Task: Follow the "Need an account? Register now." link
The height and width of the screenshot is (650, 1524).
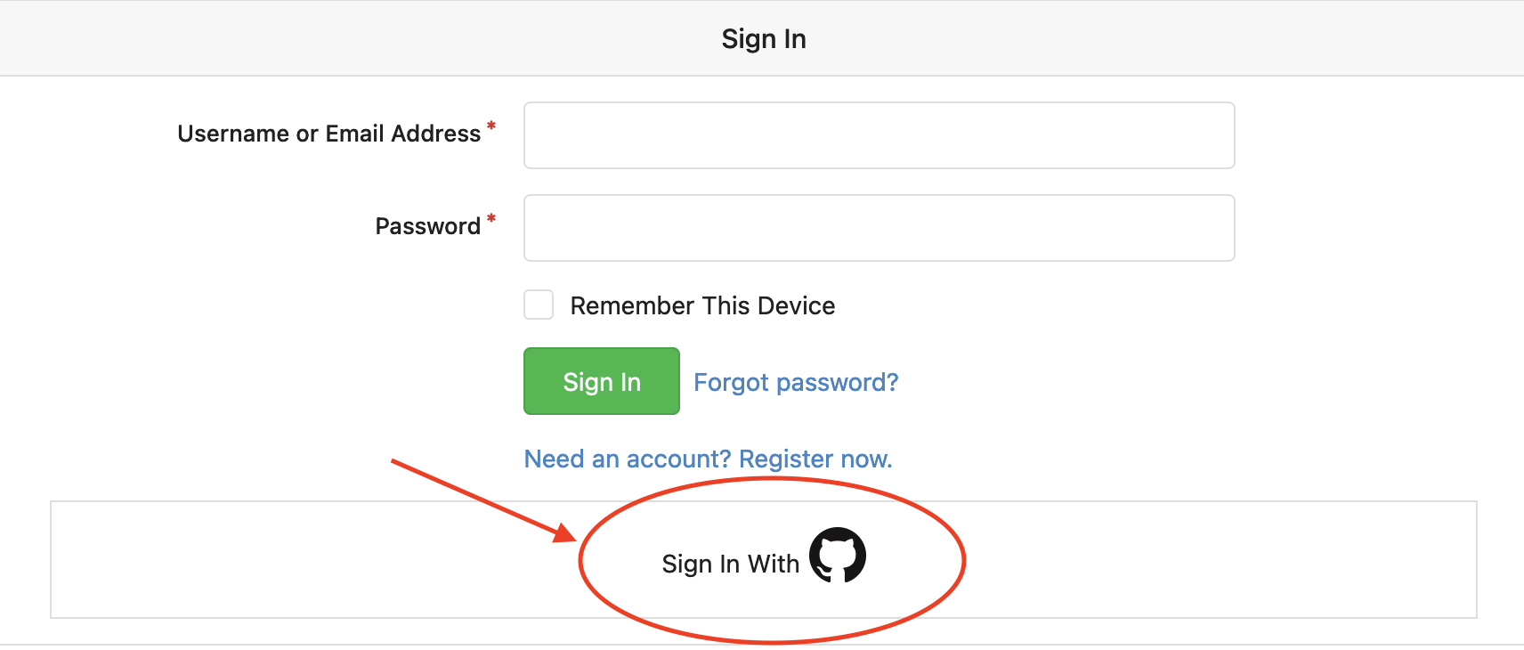Action: point(708,459)
